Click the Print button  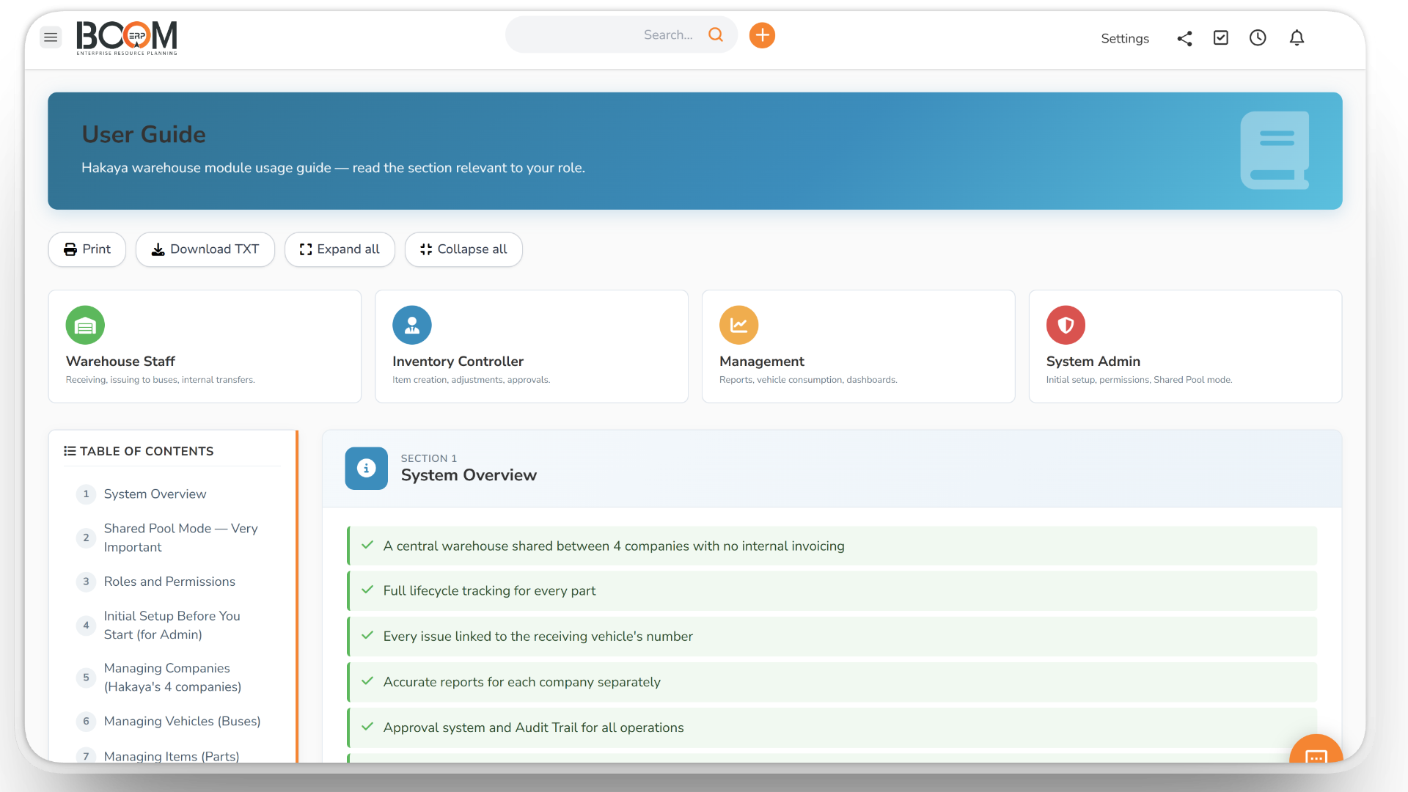(x=87, y=249)
